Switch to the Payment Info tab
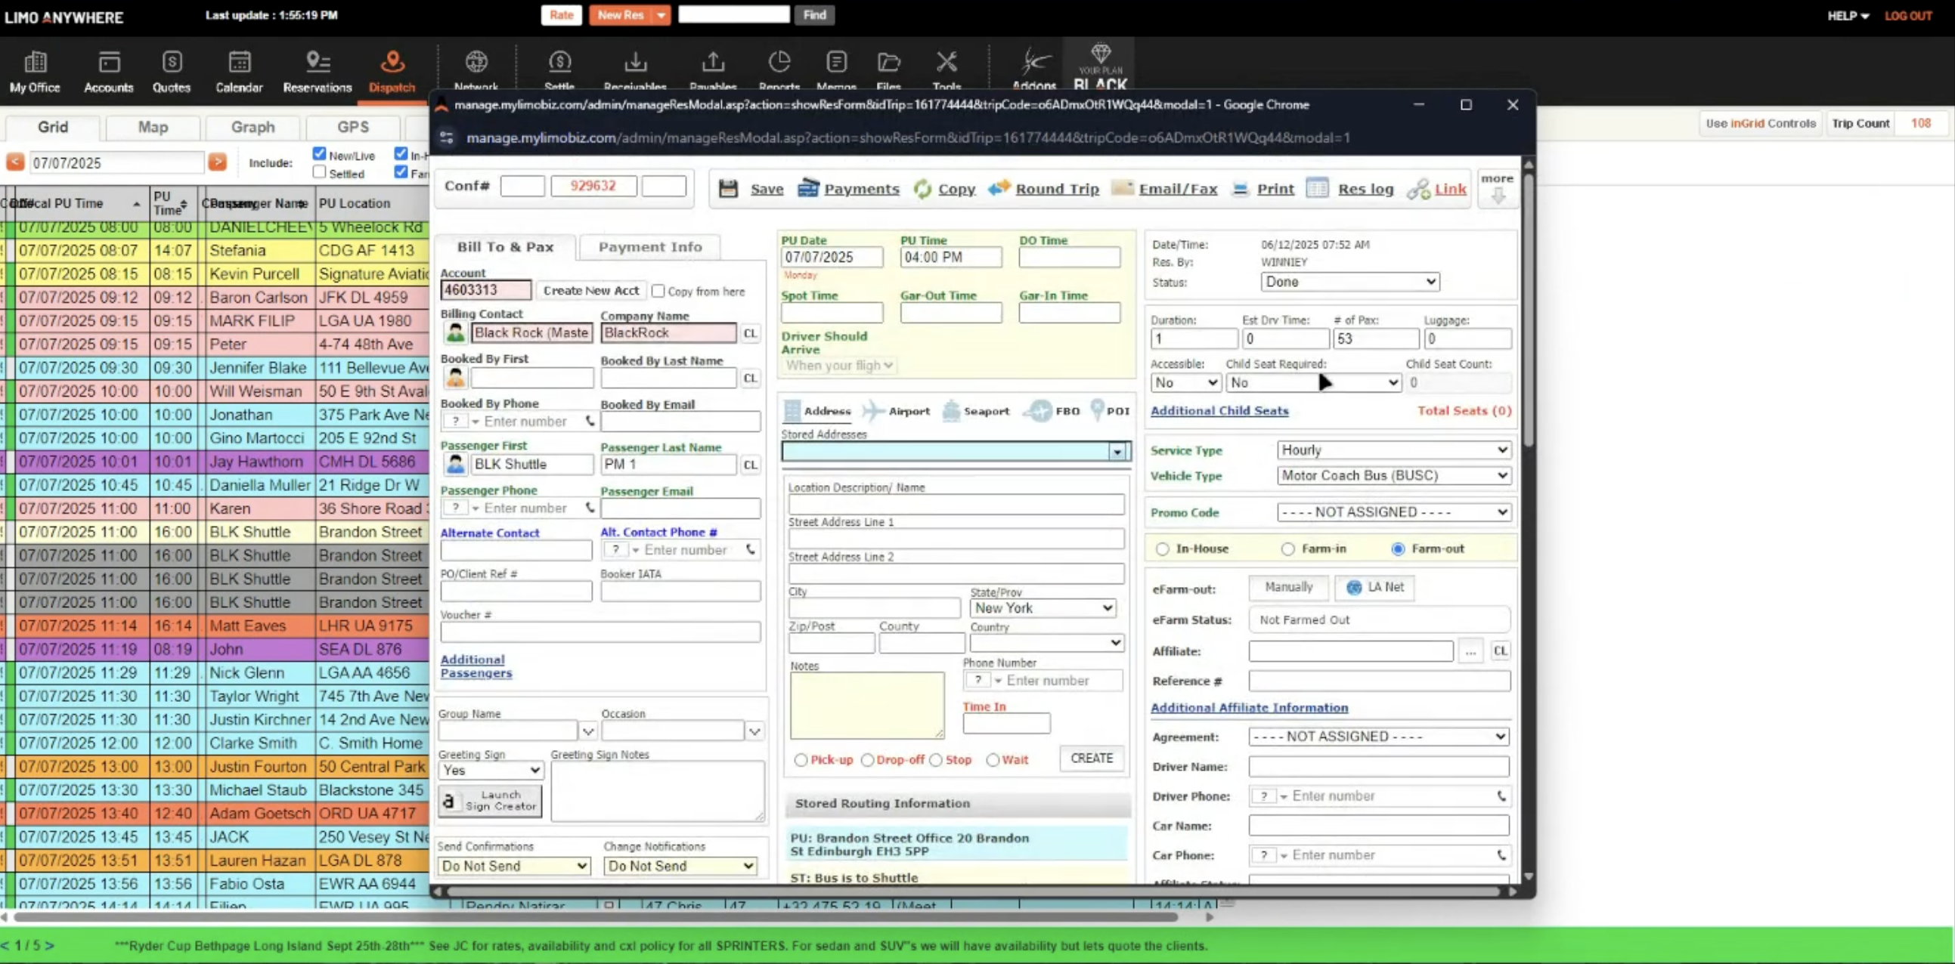Viewport: 1955px width, 964px height. coord(649,247)
